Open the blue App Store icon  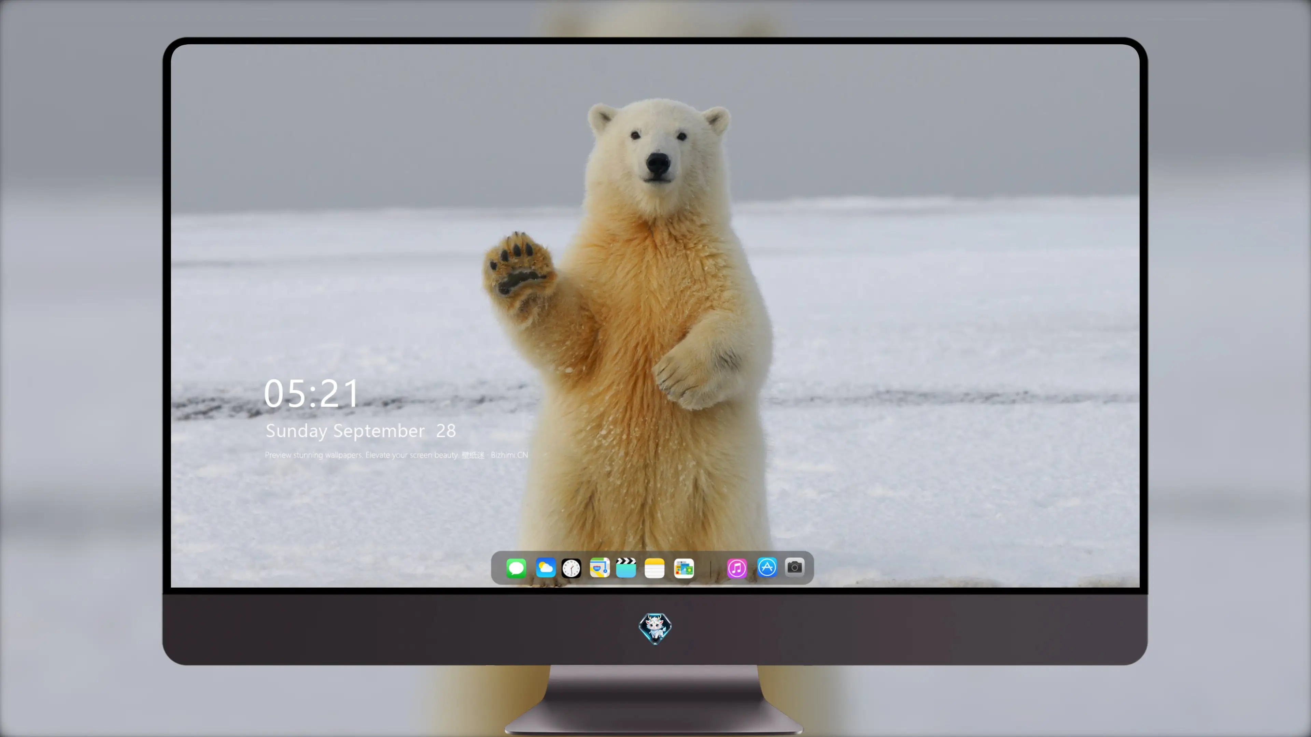pyautogui.click(x=767, y=567)
